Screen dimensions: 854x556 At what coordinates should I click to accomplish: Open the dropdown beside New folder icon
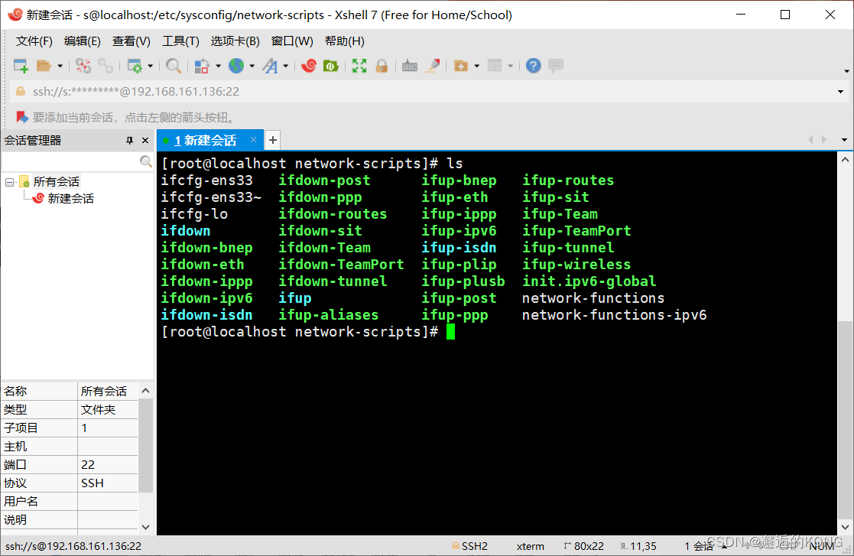[476, 66]
